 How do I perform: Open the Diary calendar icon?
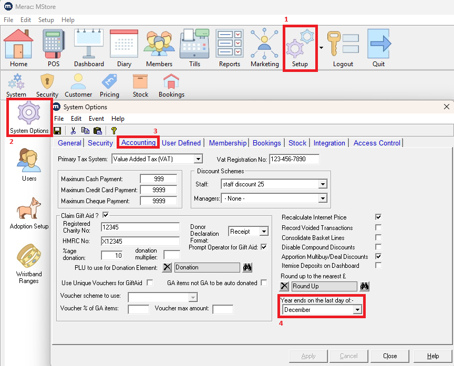tap(124, 47)
